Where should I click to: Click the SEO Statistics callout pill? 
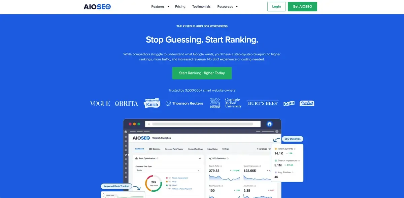293,139
